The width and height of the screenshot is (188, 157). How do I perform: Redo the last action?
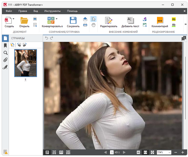[x=52, y=38]
